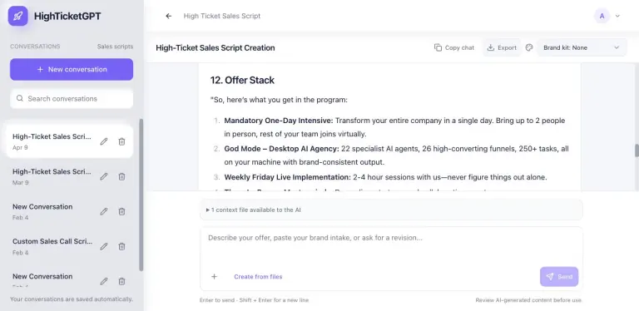The image size is (639, 311).
Task: Click the message box describing your offer
Action: [x=391, y=244]
